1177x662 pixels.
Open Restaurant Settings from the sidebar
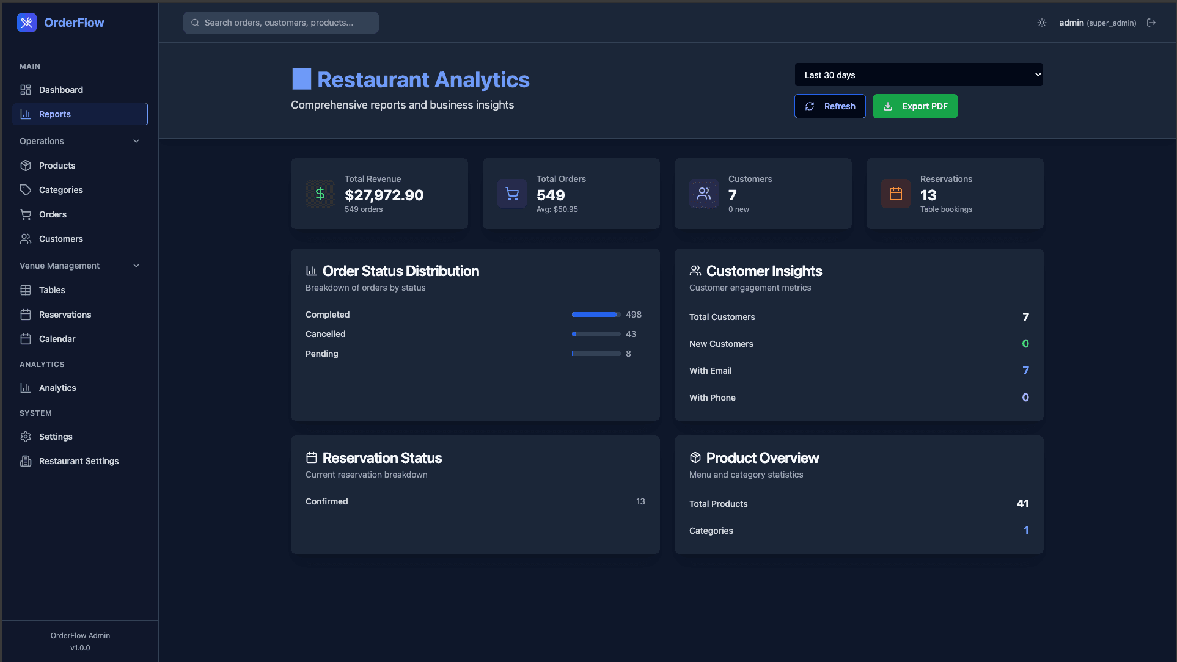coord(78,460)
